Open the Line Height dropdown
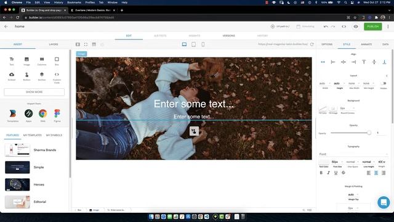 (x=369, y=162)
